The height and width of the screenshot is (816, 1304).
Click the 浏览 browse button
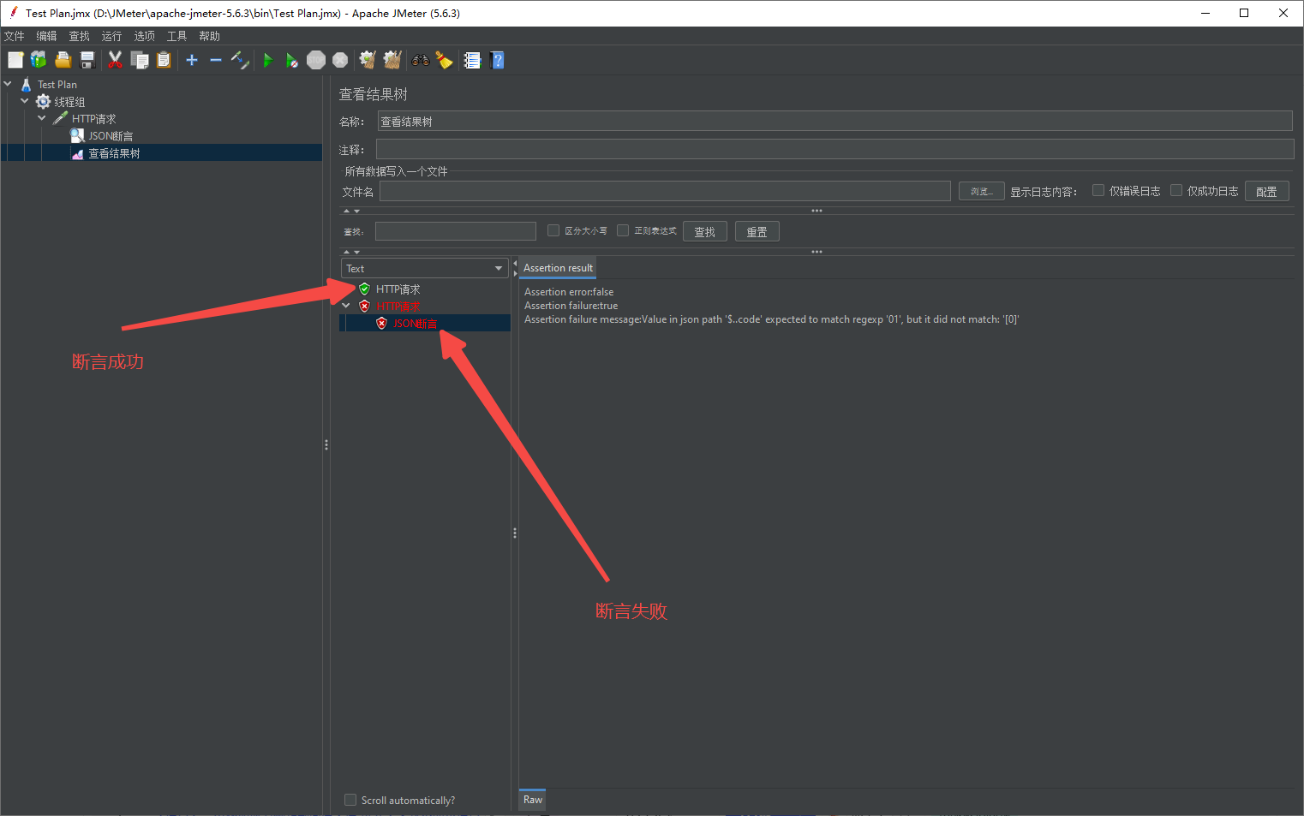tap(981, 191)
